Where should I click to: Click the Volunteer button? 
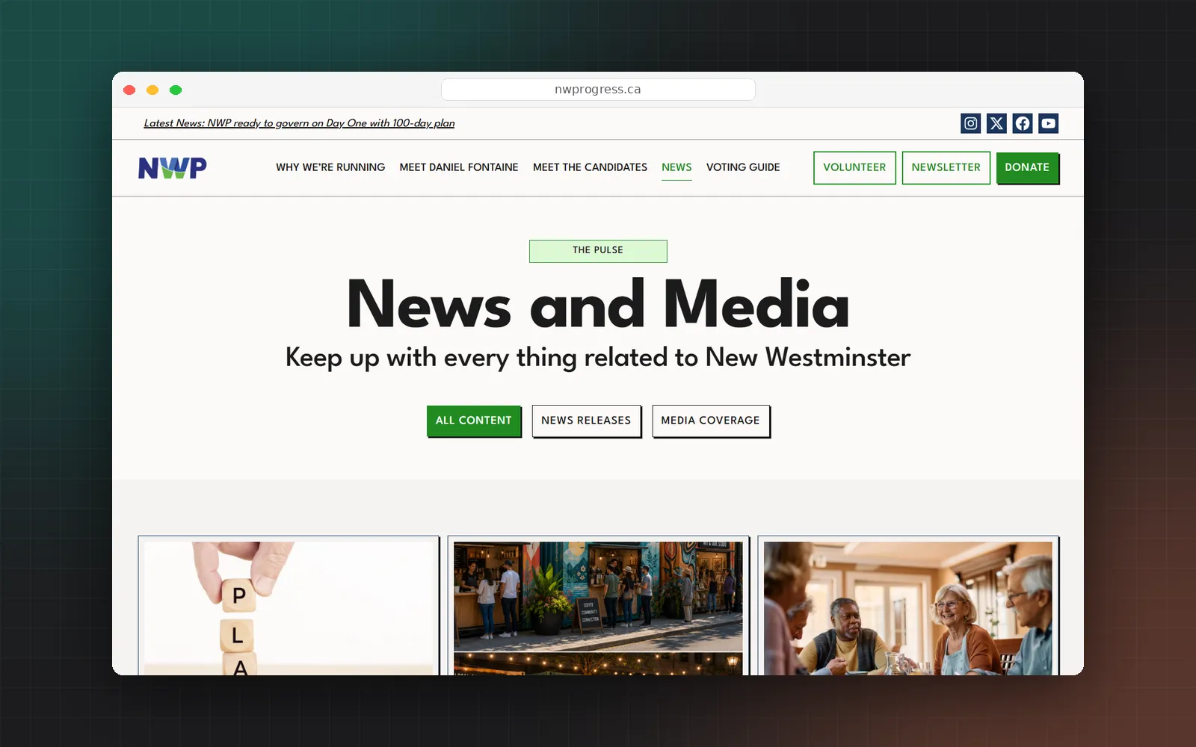(854, 167)
